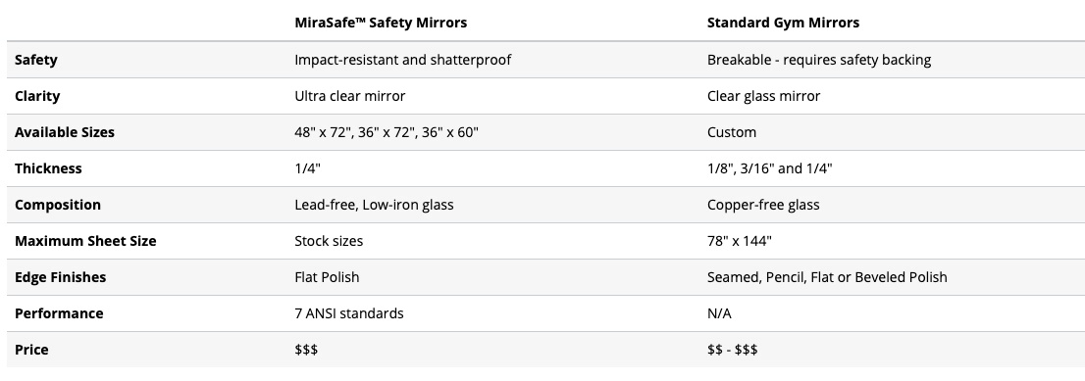1085x381 pixels.
Task: Select the '78" x 144"' sheet size cell
Action: pos(740,241)
